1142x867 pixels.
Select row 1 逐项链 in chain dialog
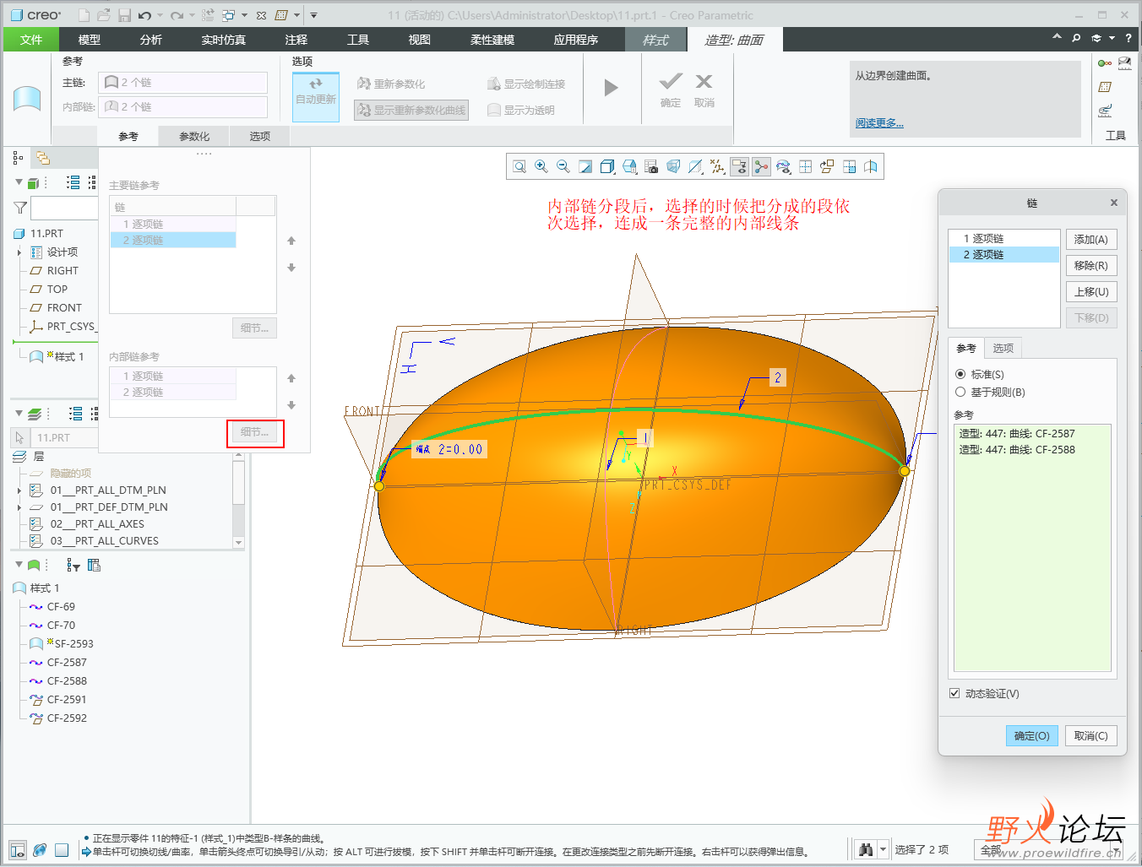pos(1003,239)
